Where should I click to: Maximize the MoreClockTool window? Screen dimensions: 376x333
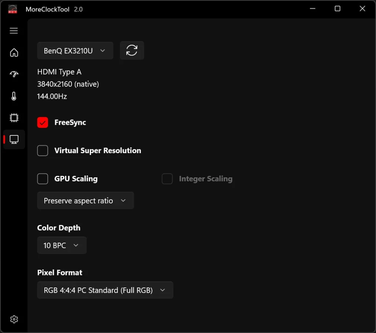click(337, 9)
